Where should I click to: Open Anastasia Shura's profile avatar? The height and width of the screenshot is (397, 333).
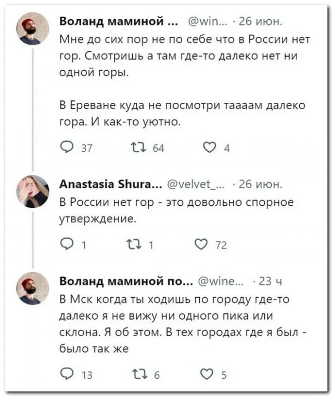(33, 190)
